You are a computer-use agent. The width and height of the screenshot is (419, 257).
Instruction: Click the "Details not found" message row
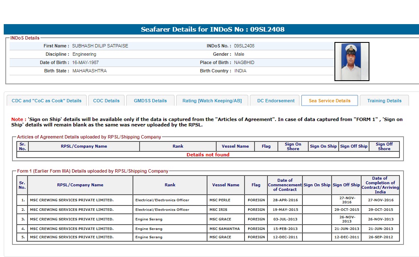point(208,155)
